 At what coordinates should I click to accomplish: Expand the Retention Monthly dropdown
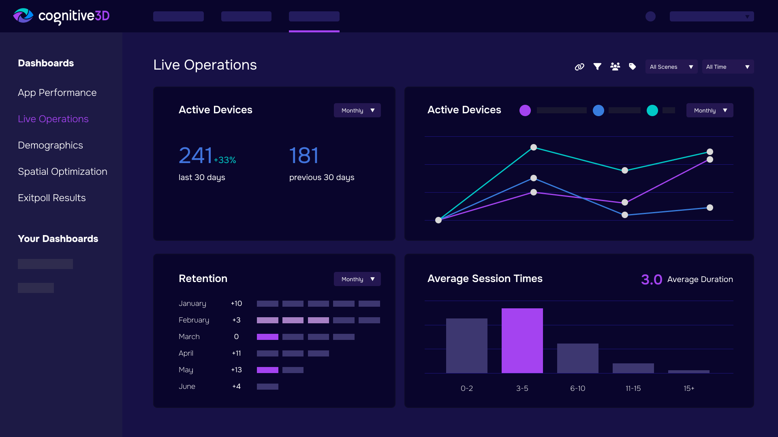(x=357, y=279)
